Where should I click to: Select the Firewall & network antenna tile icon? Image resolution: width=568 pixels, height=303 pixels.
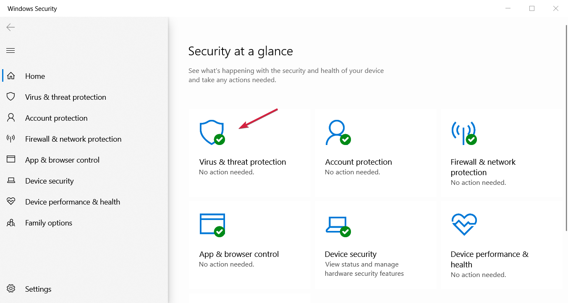pyautogui.click(x=463, y=132)
